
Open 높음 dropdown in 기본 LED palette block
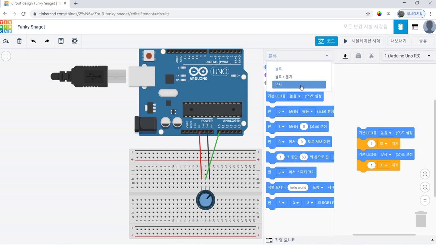pyautogui.click(x=295, y=96)
